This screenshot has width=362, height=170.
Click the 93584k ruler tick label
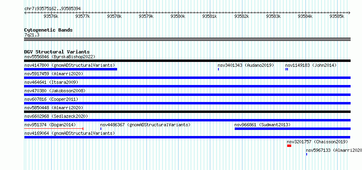coord(305,16)
